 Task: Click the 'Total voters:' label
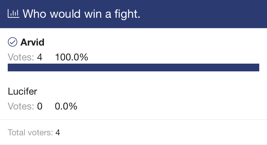tap(31, 132)
